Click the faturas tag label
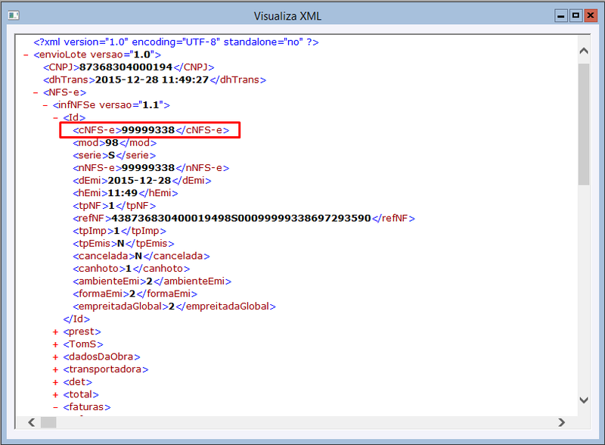 tap(87, 407)
